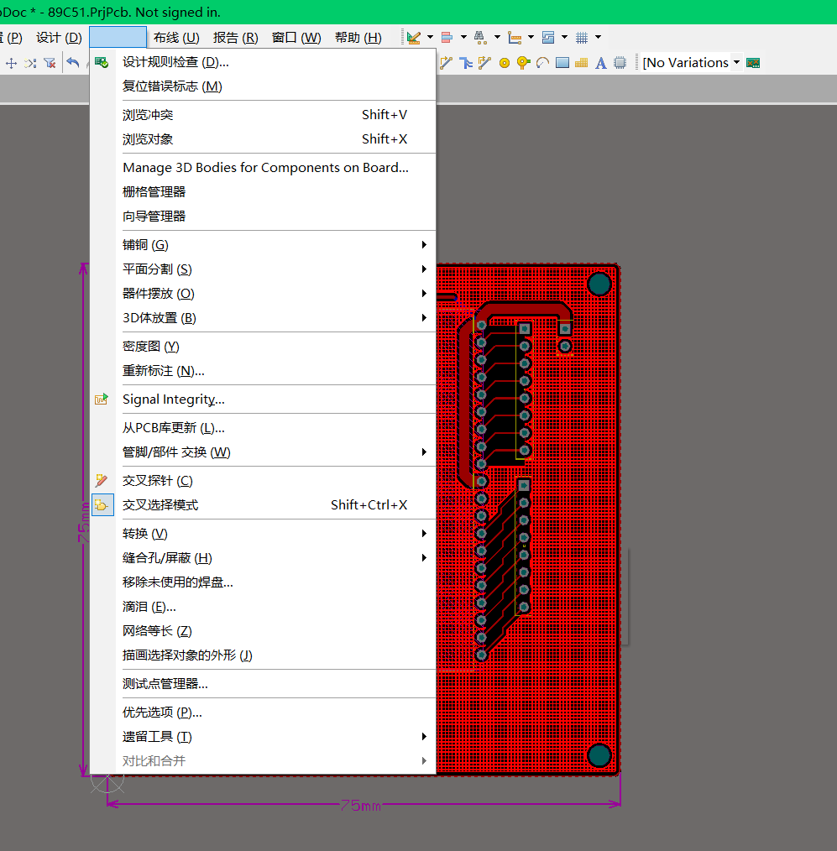Select the place via tool
837x851 pixels.
(x=523, y=63)
